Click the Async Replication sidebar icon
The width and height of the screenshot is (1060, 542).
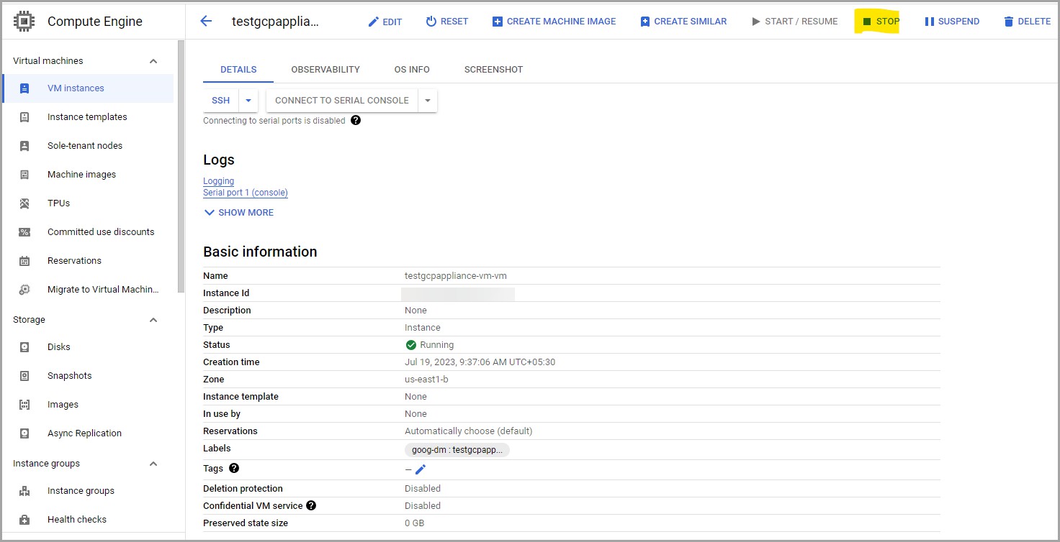coord(24,433)
